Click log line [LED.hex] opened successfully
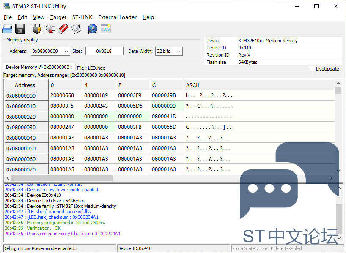Image resolution: width=346 pixels, height=253 pixels. (48, 212)
